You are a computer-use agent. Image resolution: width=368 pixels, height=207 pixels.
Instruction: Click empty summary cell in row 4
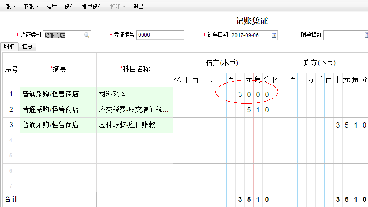(x=58, y=140)
